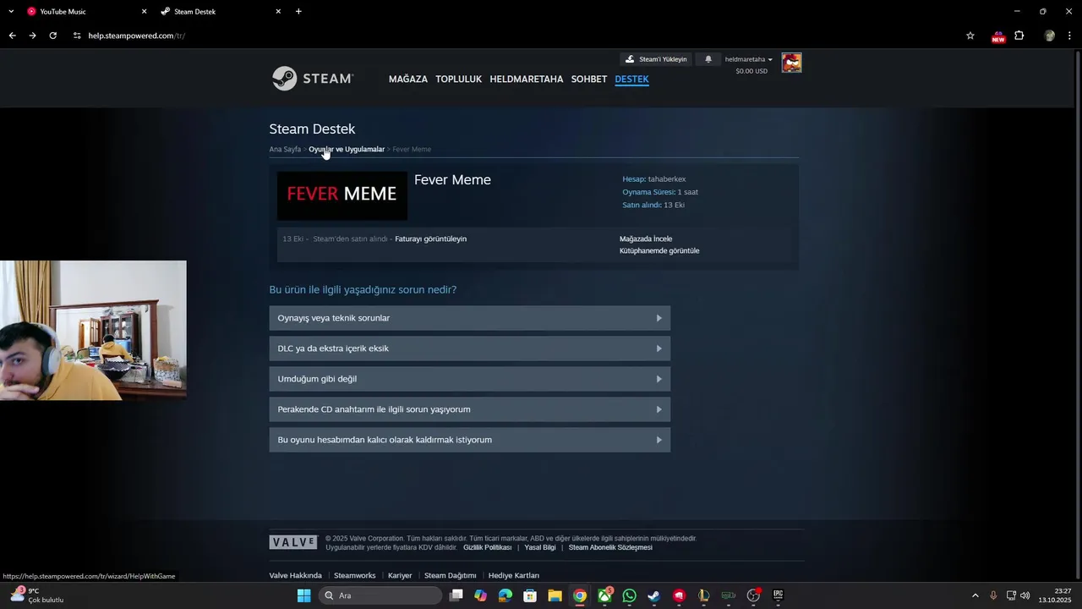
Task: Open HELDMARETAHA profile menu
Action: (x=527, y=79)
